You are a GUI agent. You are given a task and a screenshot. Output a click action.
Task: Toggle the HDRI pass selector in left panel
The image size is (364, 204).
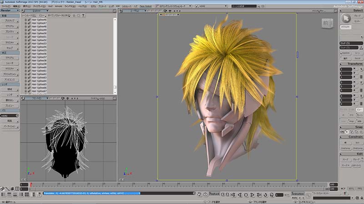(x=10, y=116)
